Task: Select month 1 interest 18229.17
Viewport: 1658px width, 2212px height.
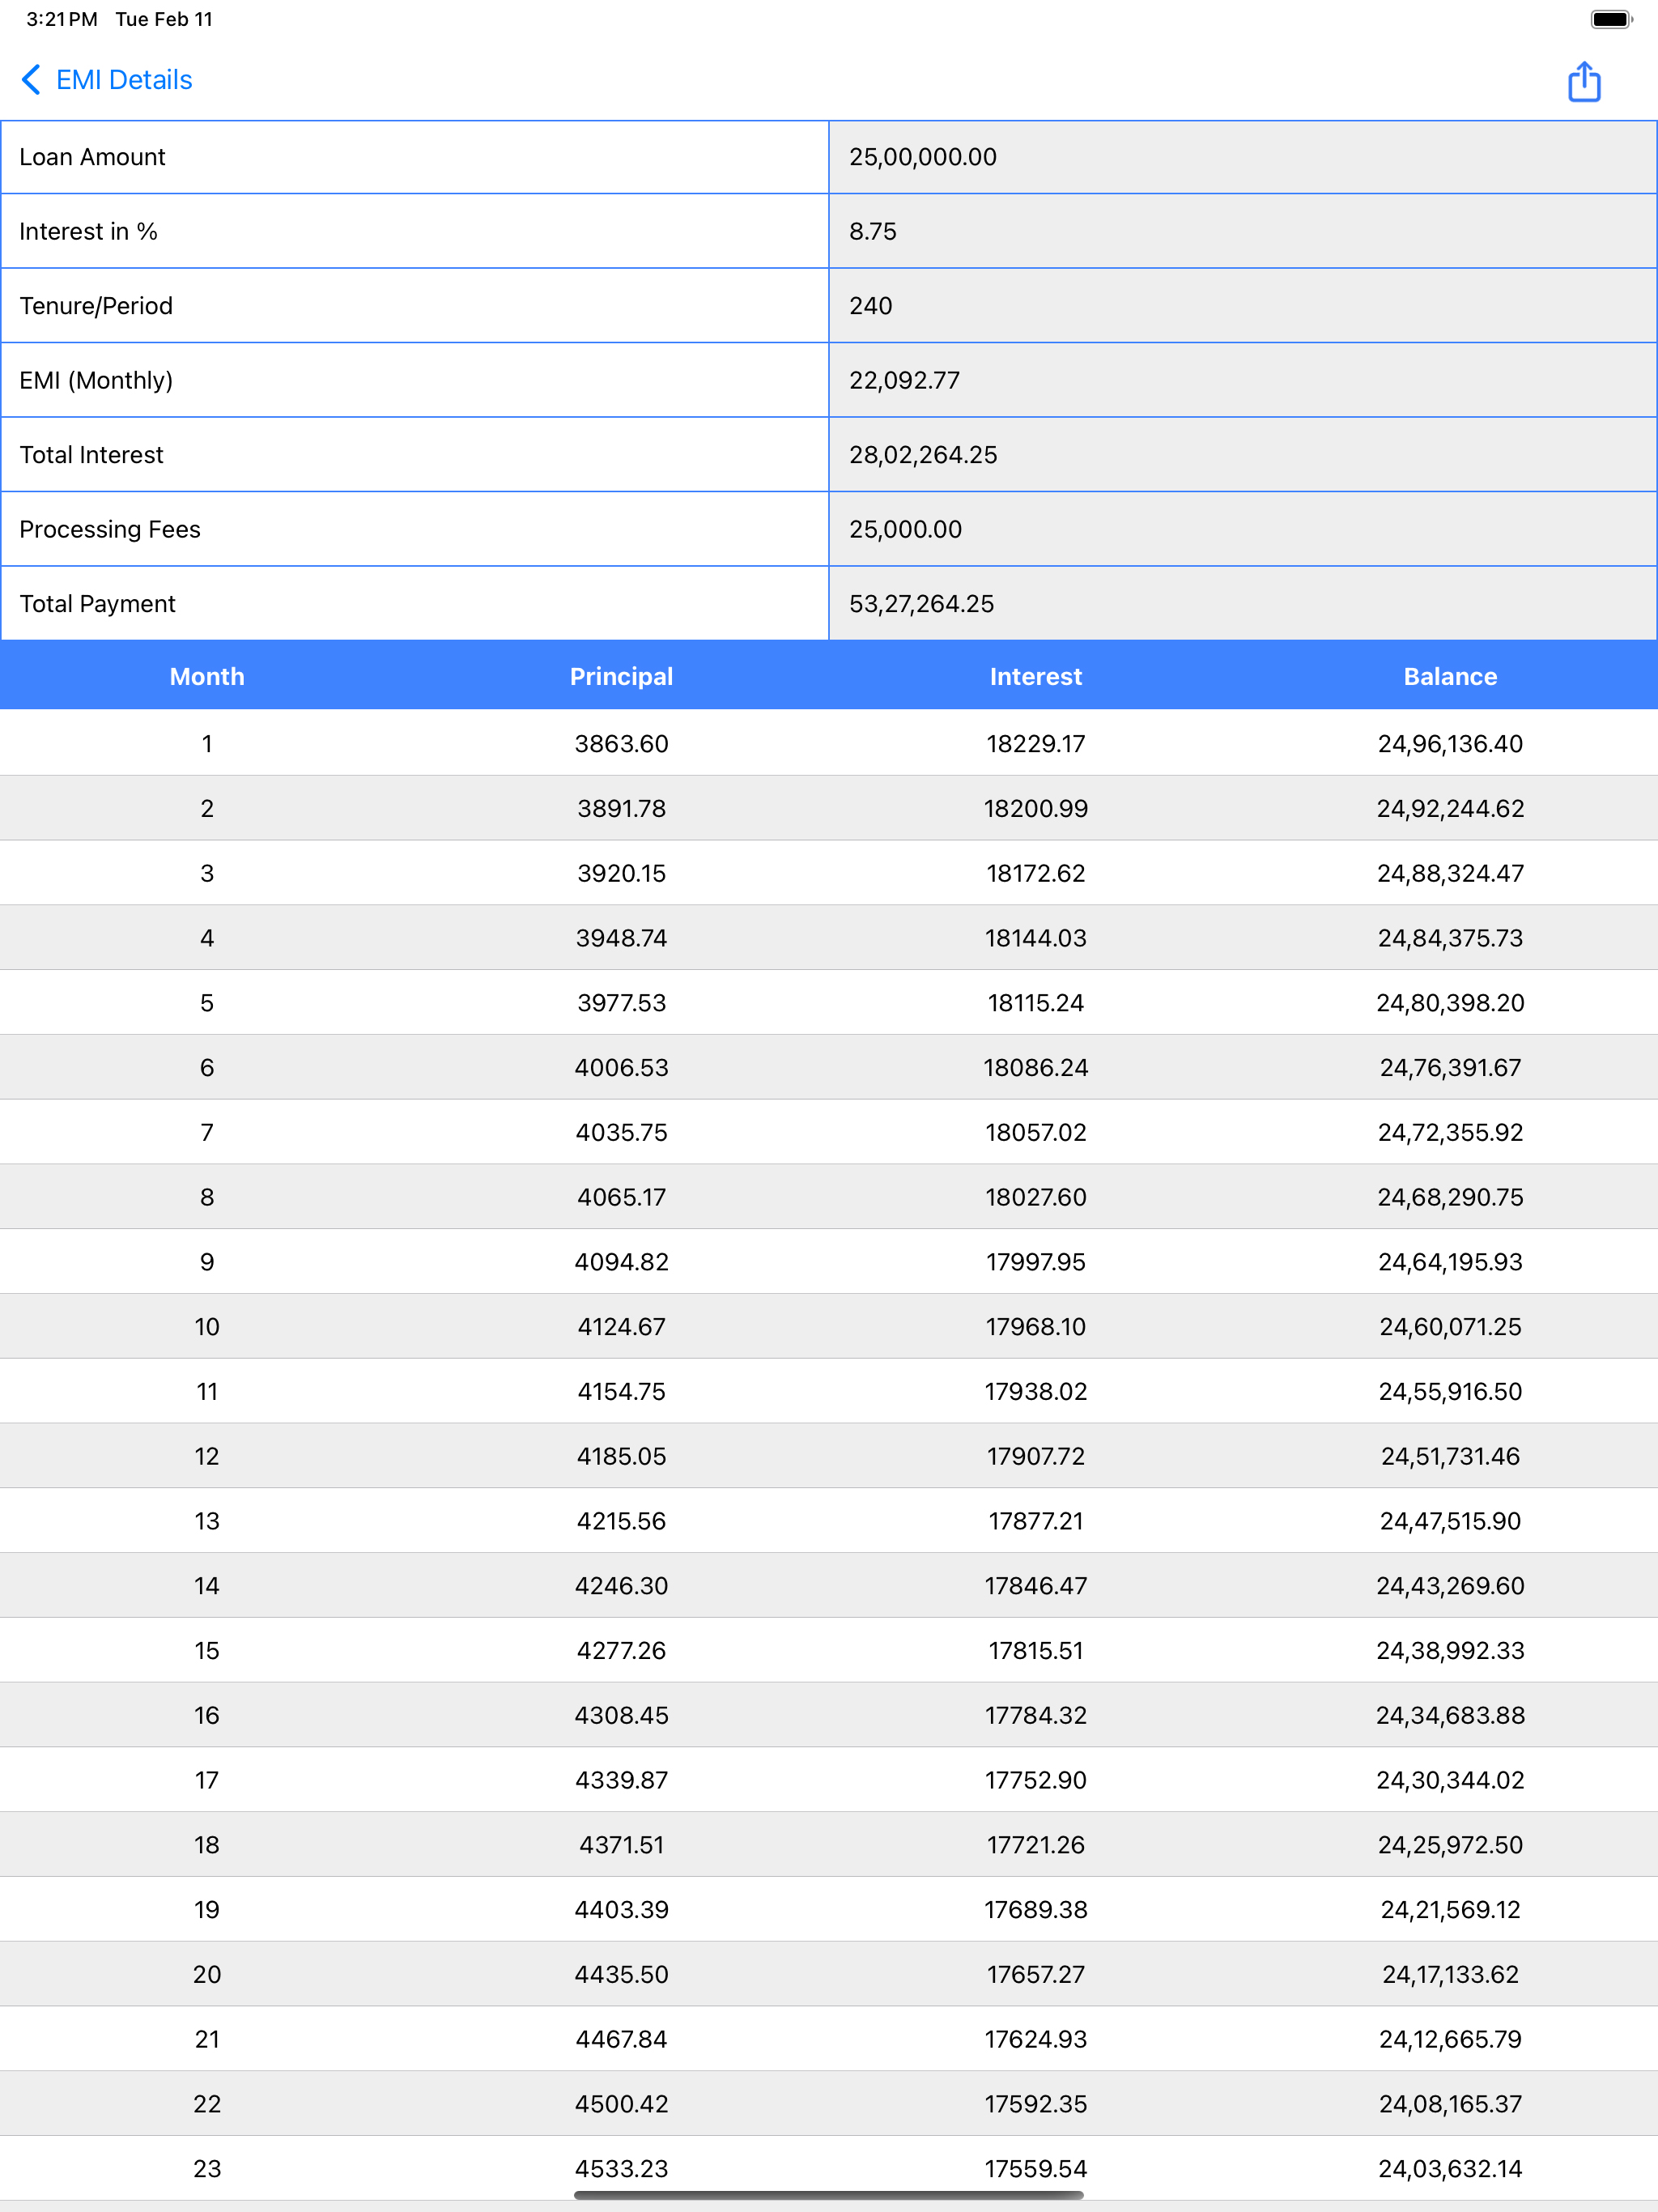Action: 1036,743
